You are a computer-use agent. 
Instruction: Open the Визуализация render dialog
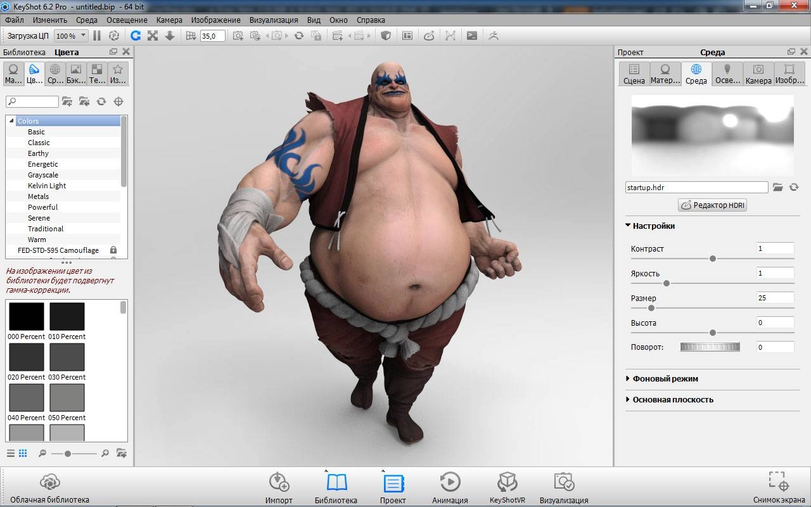point(564,488)
